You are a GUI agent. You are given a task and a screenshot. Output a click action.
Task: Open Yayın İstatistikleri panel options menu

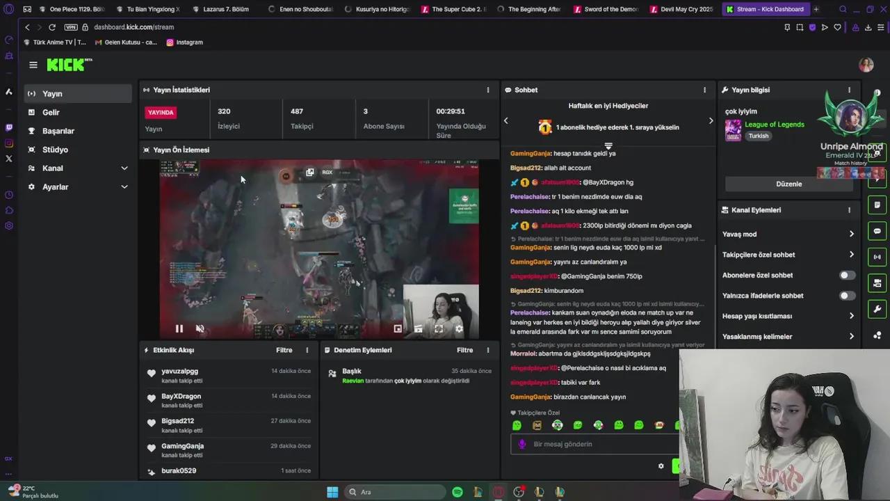click(x=487, y=90)
